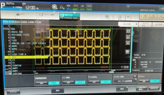Switch to the プログラム編集 tab
Viewport: 164px width, 95px height.
(x=48, y=15)
